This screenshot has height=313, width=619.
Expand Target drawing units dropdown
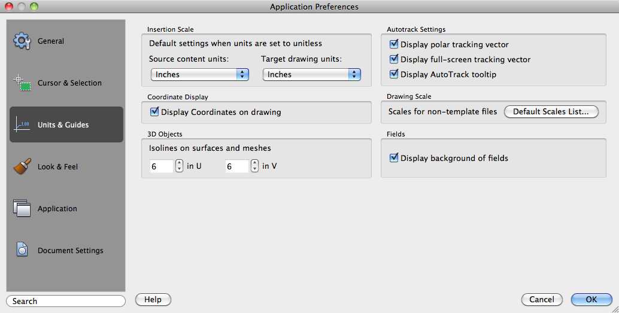tap(312, 74)
